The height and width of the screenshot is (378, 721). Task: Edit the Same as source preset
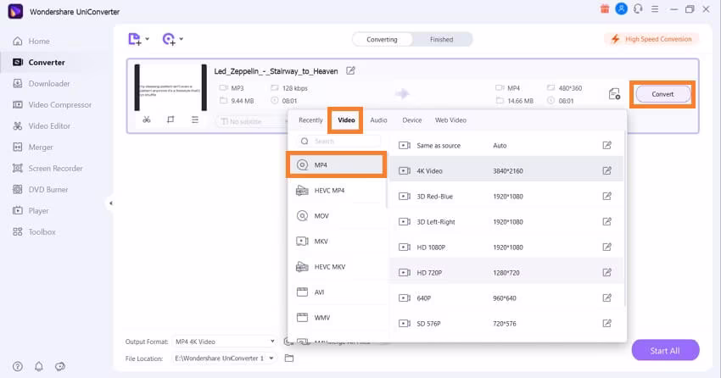click(x=607, y=146)
